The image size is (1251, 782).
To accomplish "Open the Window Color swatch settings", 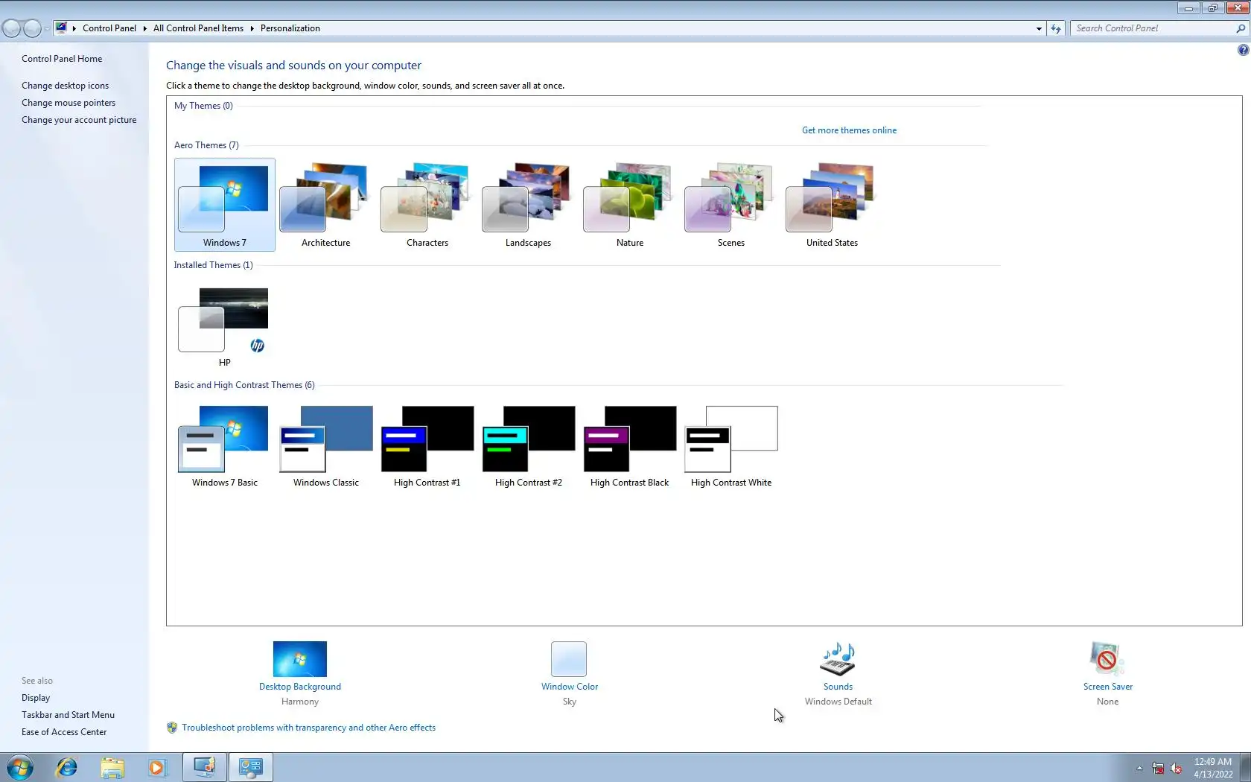I will tap(569, 659).
